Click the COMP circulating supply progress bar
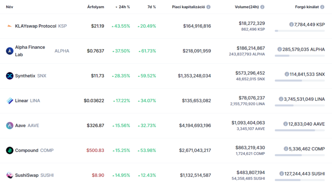The width and height of the screenshot is (332, 184). pos(300,155)
